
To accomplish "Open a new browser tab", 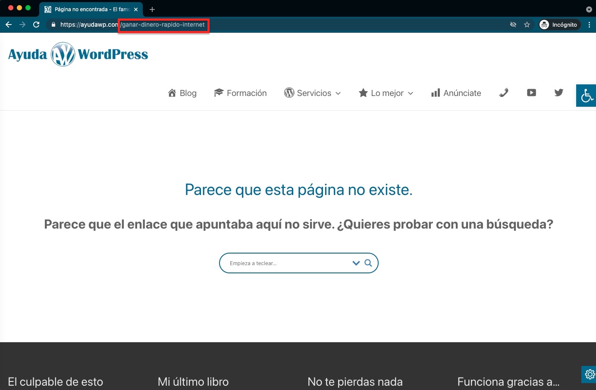I will tap(152, 9).
